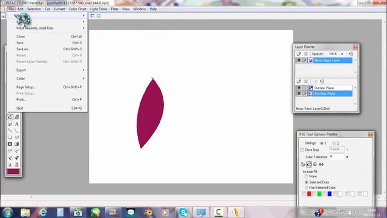Select Settings radio button 1
This screenshot has height=218, width=387.
[322, 144]
